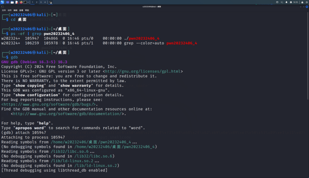This screenshot has height=178, width=309.
Task: Open notifications bell in tray
Action: coord(287,2)
